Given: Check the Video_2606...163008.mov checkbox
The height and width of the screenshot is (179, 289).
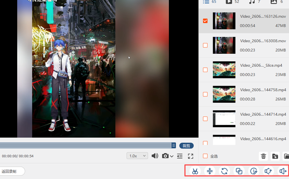Looking at the screenshot, I should (x=205, y=45).
